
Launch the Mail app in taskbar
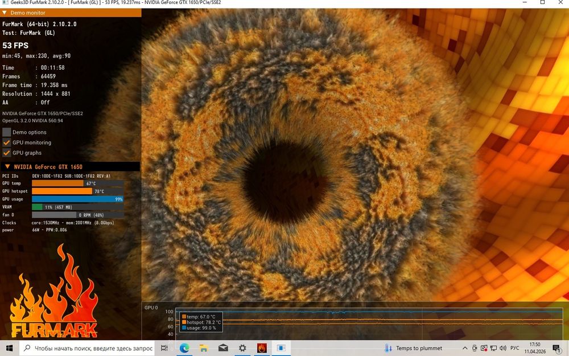pyautogui.click(x=223, y=348)
